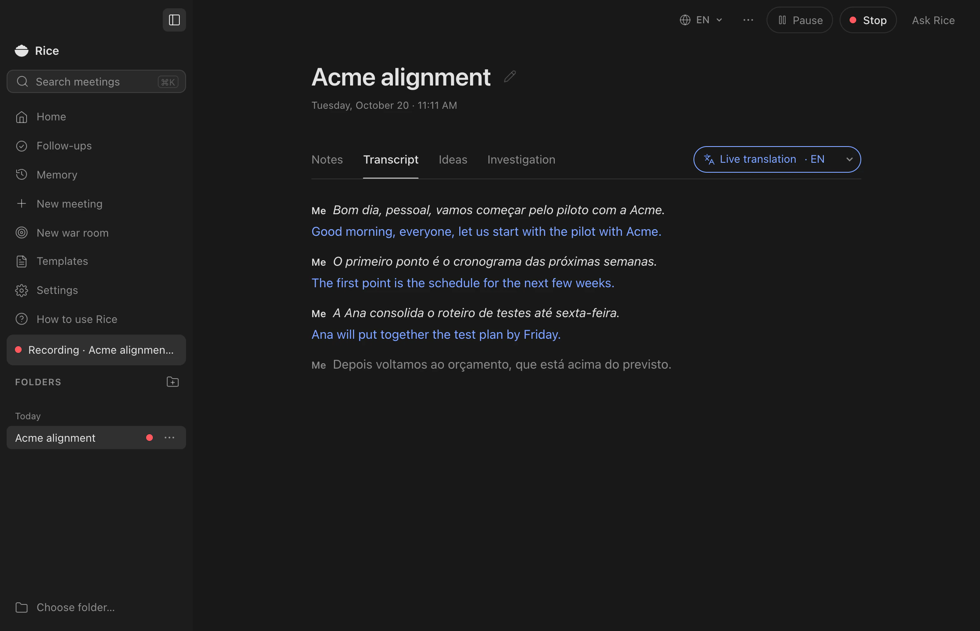The image size is (980, 631).
Task: Open Recording Acme alignment banner
Action: click(x=96, y=350)
